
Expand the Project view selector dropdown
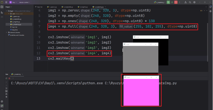pyautogui.click(x=8, y=7)
